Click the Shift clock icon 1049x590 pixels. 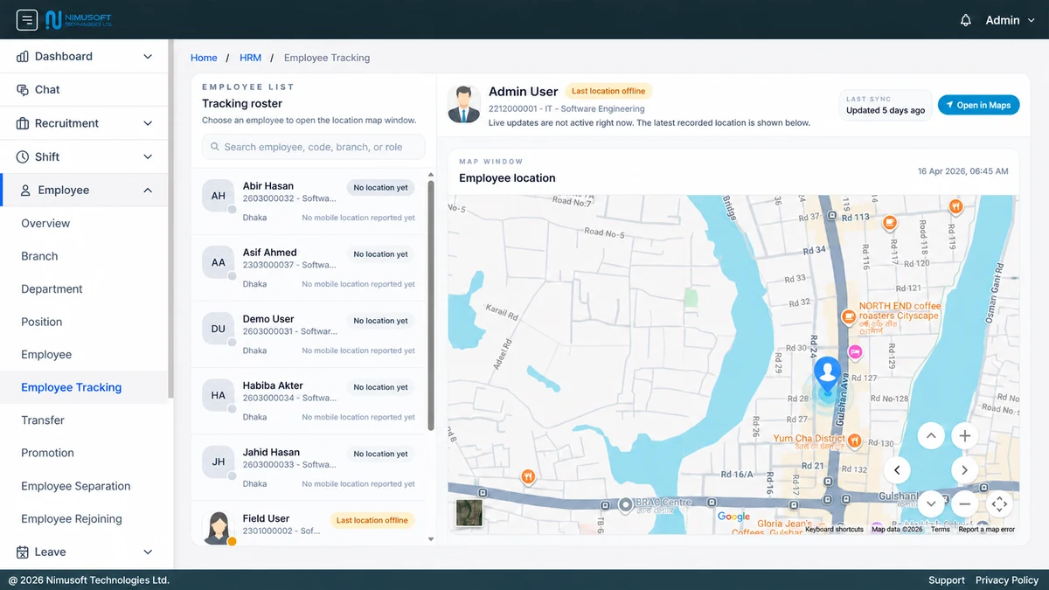[23, 156]
